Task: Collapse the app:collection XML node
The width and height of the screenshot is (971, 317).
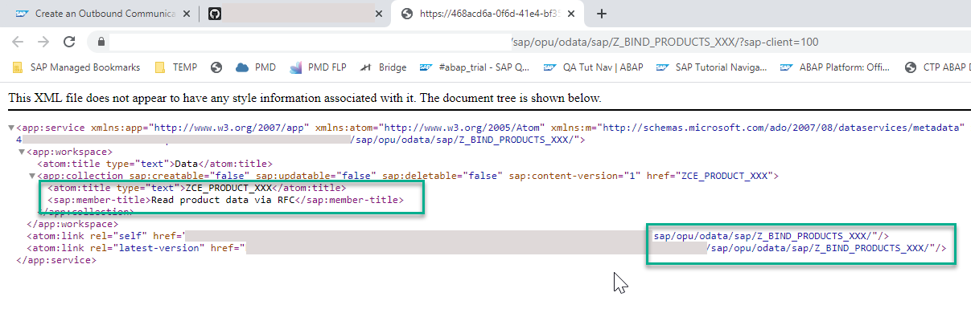Action: coord(33,176)
